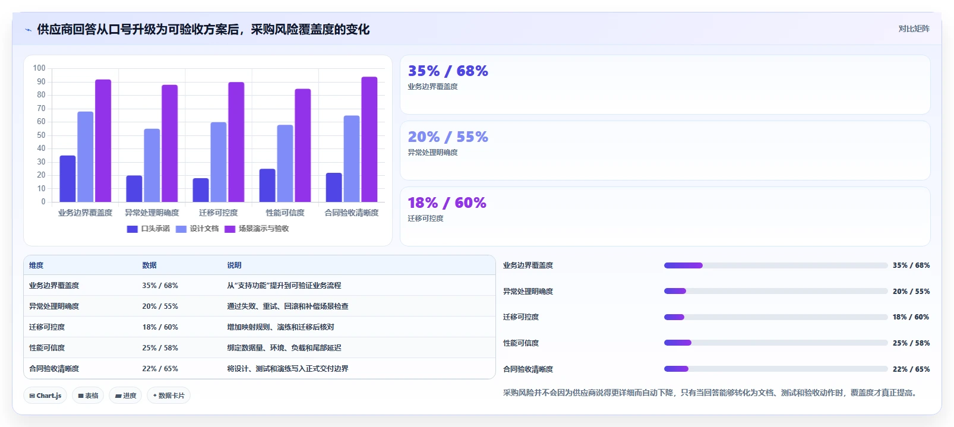Click the 数据卡片 chip
Viewport: 954px width, 427px height.
(x=169, y=396)
